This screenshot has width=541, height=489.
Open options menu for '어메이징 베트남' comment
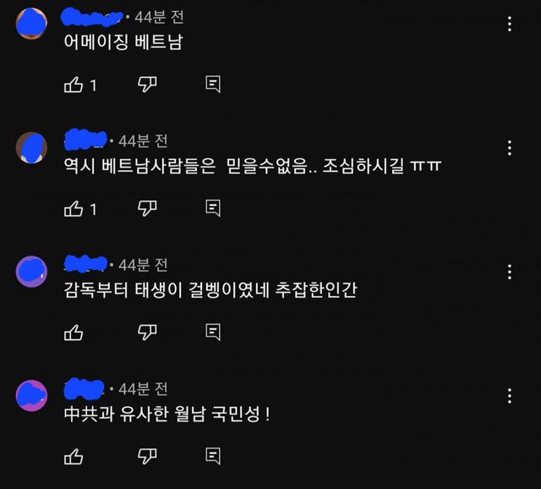point(510,24)
